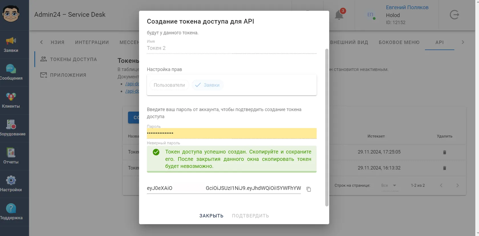Screen dimensions: 479x236
Task: Go to next table page
Action: pos(457,185)
